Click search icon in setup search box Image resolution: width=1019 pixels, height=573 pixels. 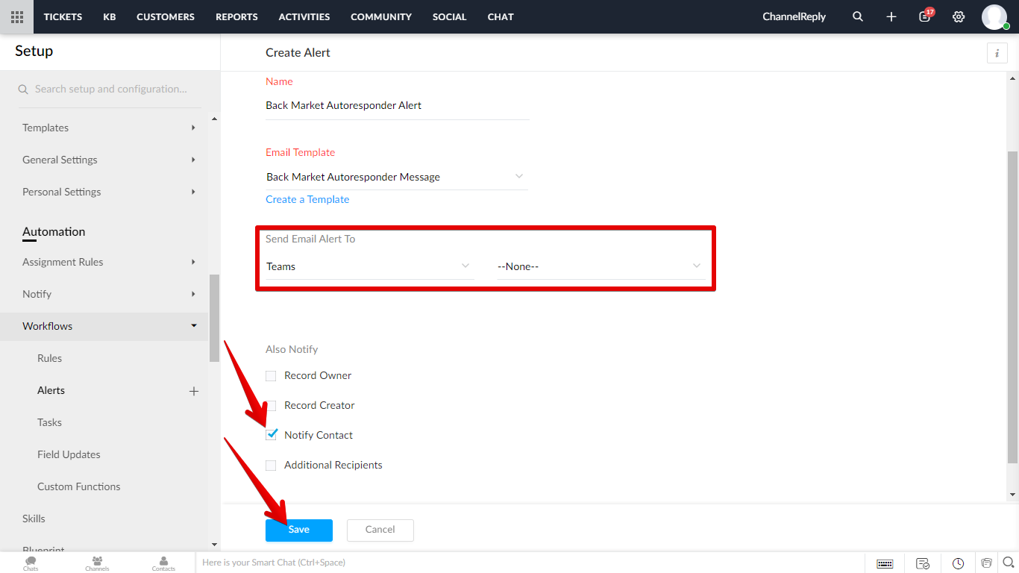24,90
